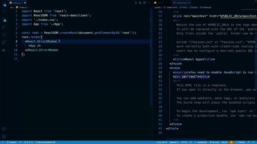This screenshot has width=257, height=144.
Task: Click Go Live in the status bar
Action: click(214, 142)
